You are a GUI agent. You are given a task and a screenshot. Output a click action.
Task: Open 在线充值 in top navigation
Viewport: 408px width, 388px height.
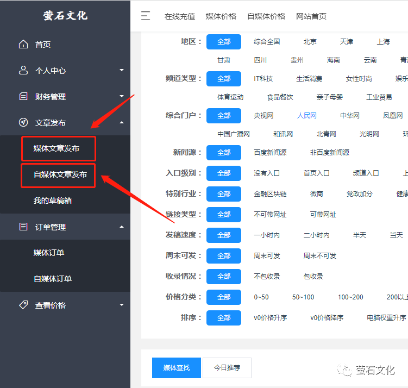(180, 16)
